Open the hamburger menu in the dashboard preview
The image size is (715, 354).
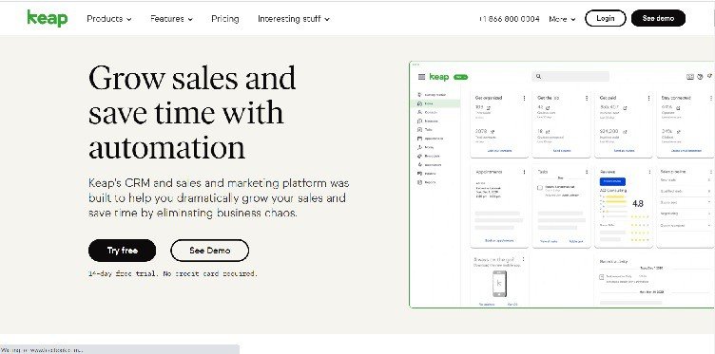(x=421, y=77)
